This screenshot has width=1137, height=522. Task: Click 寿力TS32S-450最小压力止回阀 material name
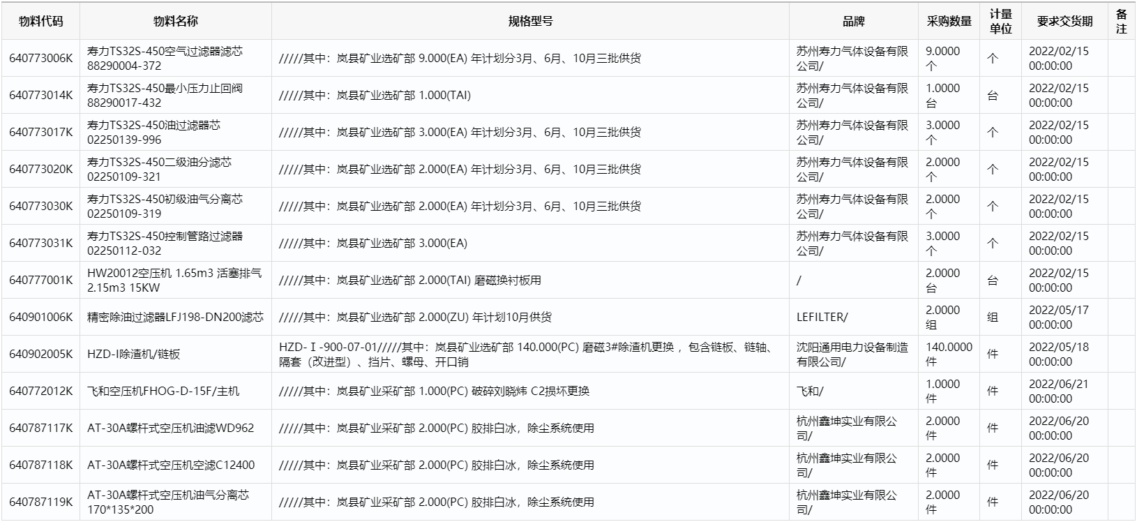[165, 96]
